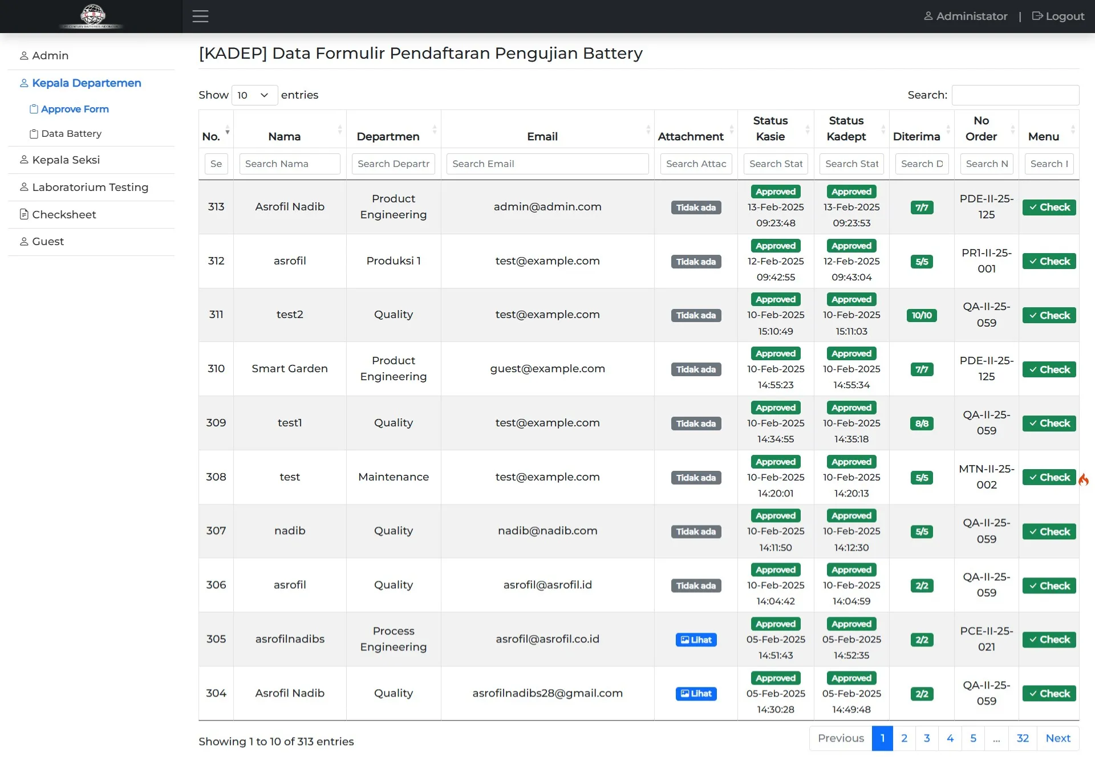Open the Admin sidebar menu
Image resolution: width=1095 pixels, height=757 pixels.
[x=91, y=56]
